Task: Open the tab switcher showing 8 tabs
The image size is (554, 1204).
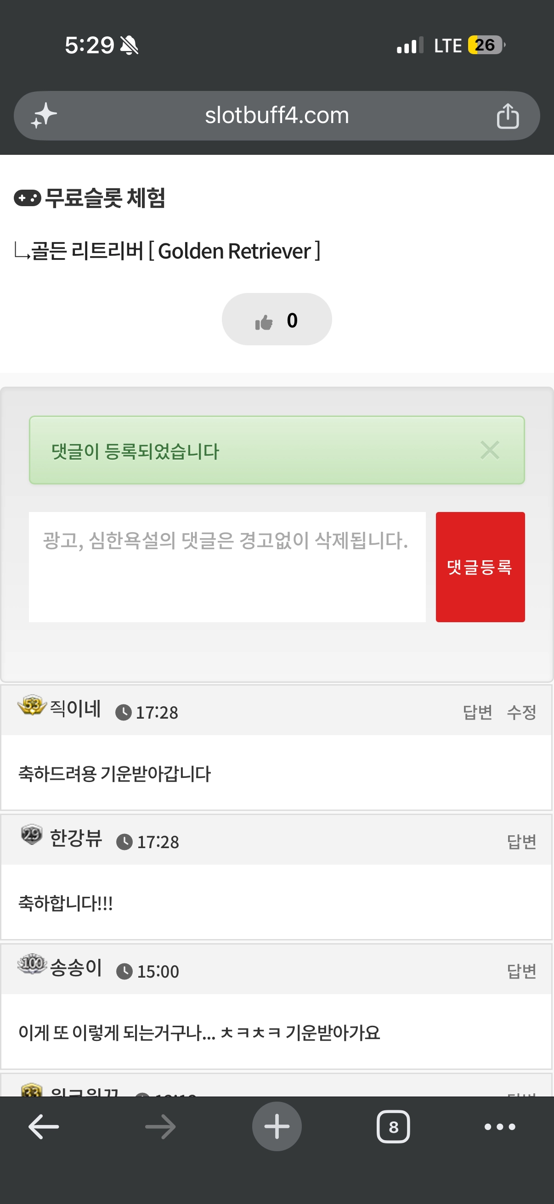Action: point(393,1127)
